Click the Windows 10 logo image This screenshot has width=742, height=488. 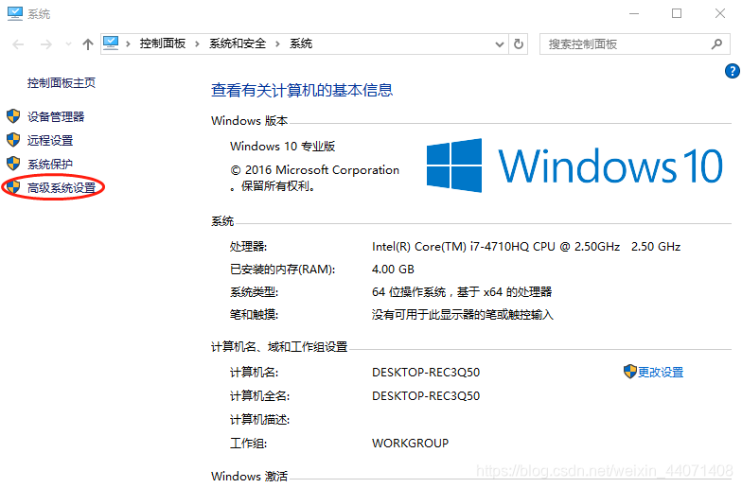(574, 166)
